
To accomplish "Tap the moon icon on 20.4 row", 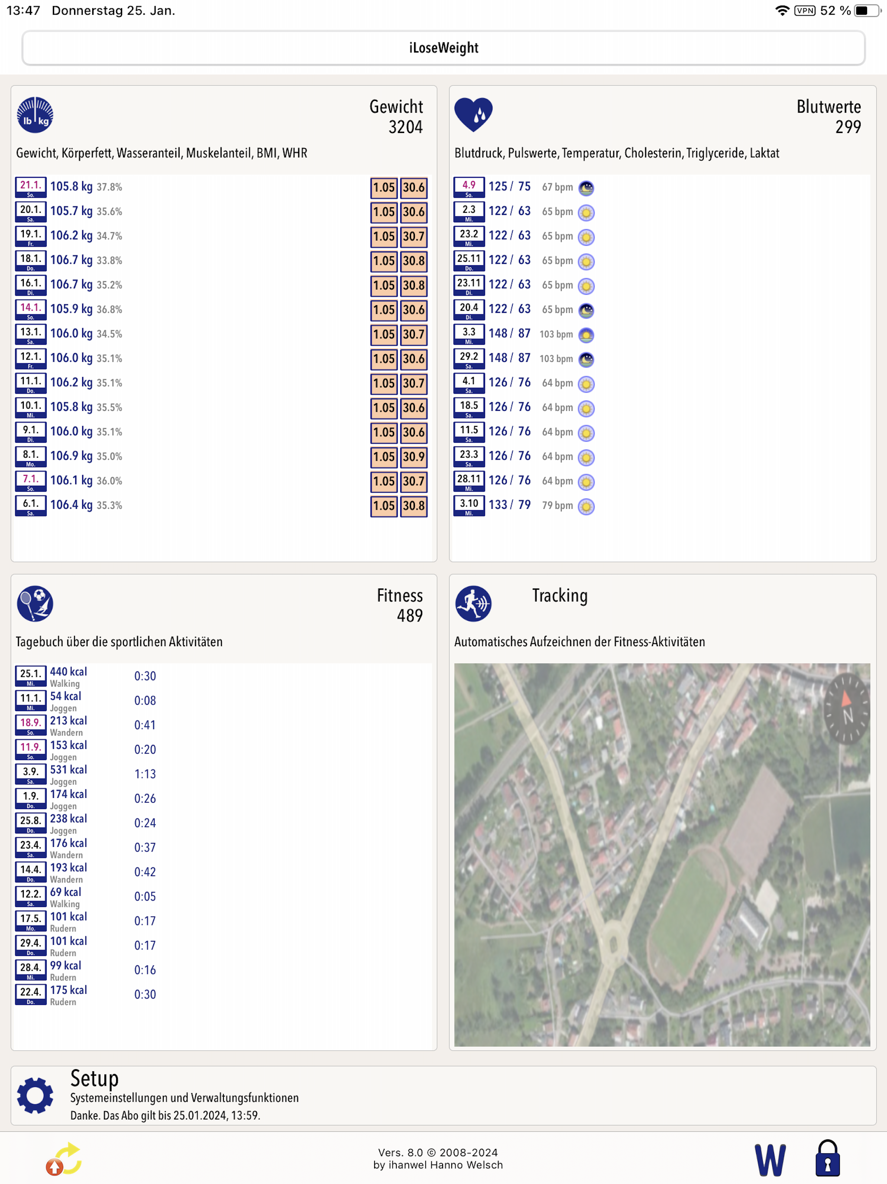I will [586, 310].
